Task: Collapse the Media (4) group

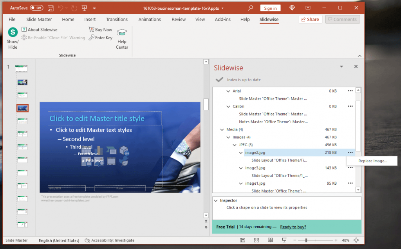Action: [222, 129]
